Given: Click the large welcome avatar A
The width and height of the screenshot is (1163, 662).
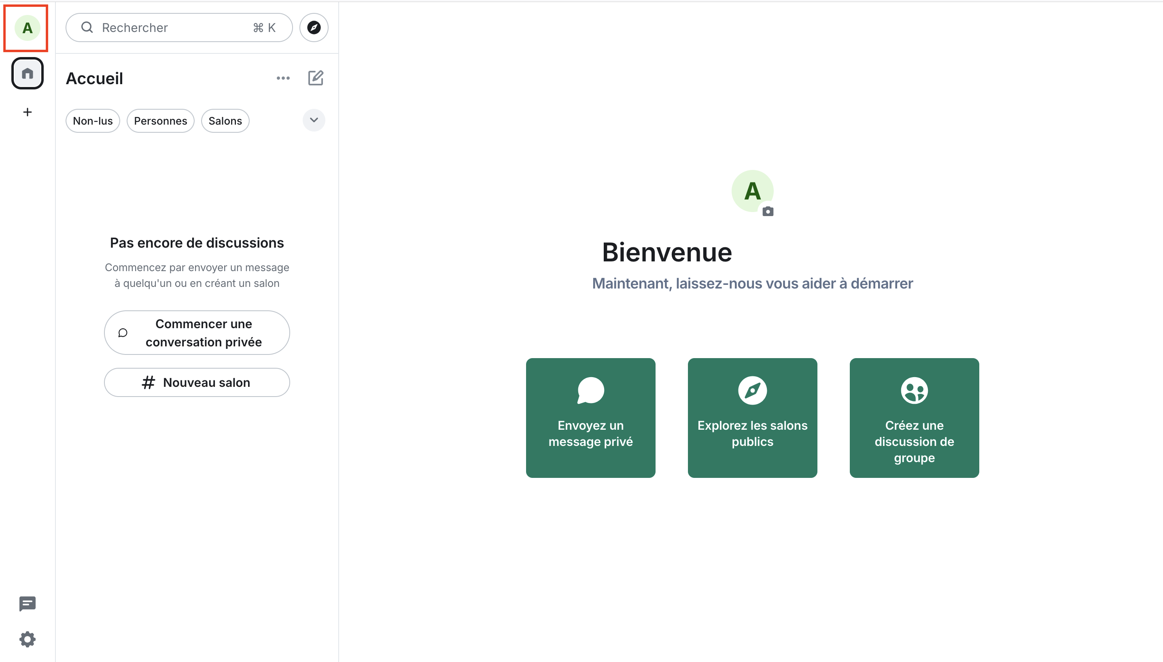Looking at the screenshot, I should [751, 191].
